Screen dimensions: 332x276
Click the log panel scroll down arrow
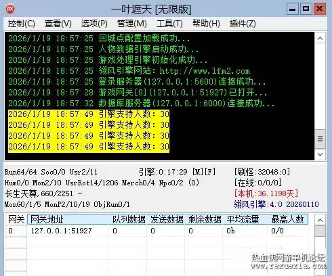[320, 154]
